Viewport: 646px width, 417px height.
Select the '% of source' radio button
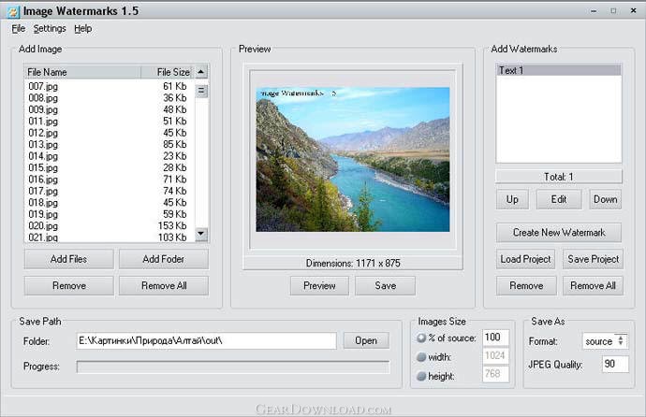(421, 338)
